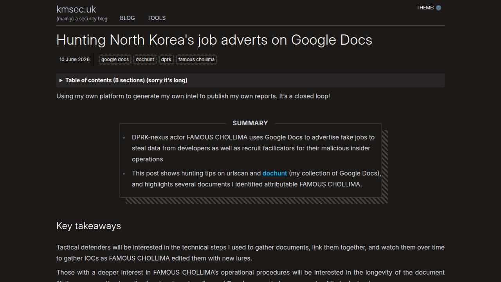Click the article title heading
The width and height of the screenshot is (501, 282).
coord(214,40)
